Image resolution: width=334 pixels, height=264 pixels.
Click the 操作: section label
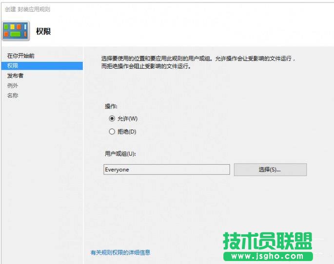(111, 106)
